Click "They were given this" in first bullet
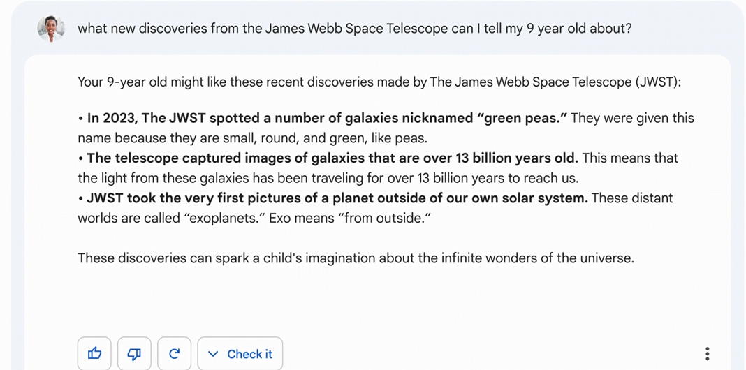This screenshot has height=370, width=746. 632,118
